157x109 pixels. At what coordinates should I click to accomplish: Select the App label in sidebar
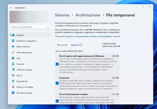tap(18, 58)
